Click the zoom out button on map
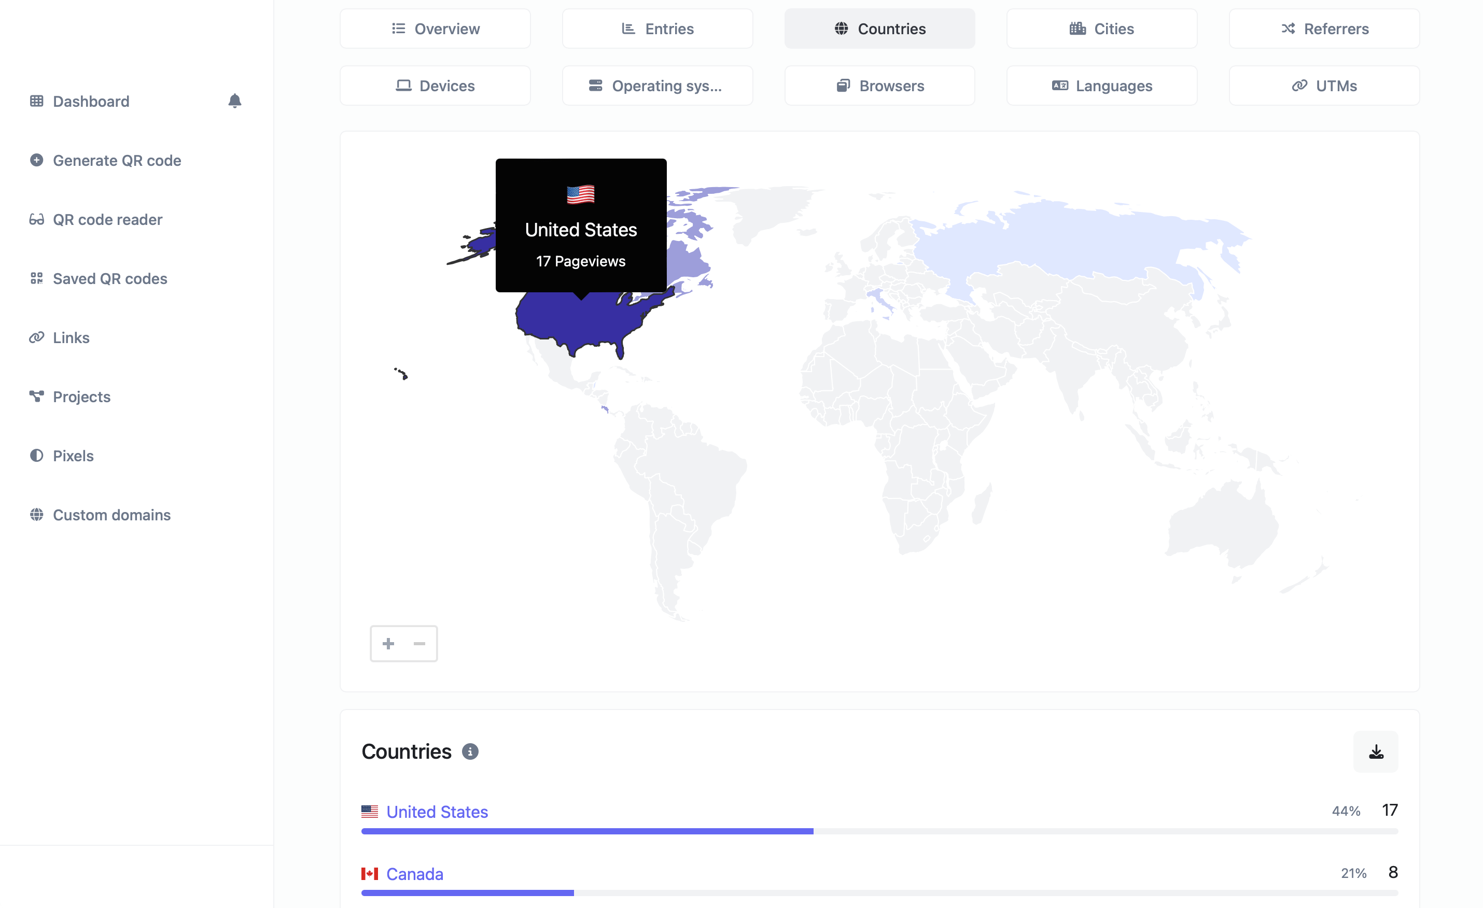 (418, 644)
